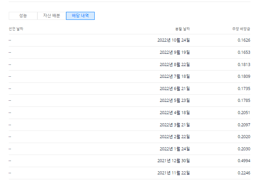The image size is (263, 182).
Task: Open the 자산 배분 tab
Action: (x=52, y=16)
